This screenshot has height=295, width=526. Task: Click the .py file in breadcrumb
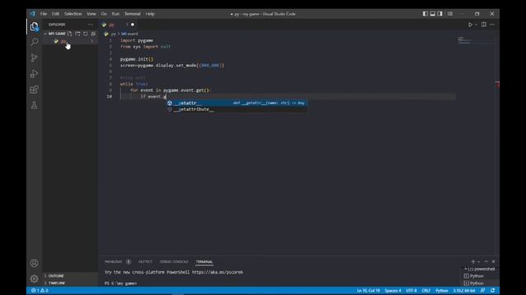[x=110, y=34]
